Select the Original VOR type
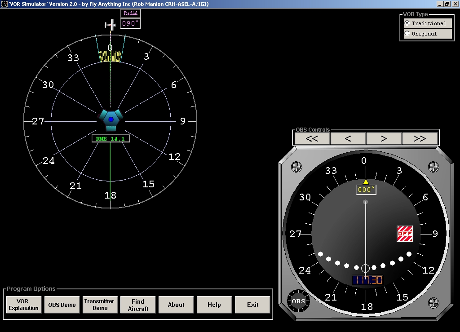460x332 pixels. tap(407, 33)
